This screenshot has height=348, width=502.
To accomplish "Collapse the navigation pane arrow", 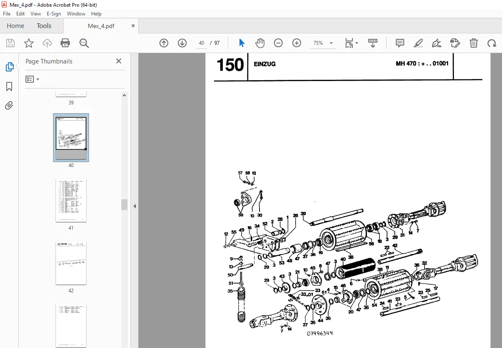I will point(135,206).
